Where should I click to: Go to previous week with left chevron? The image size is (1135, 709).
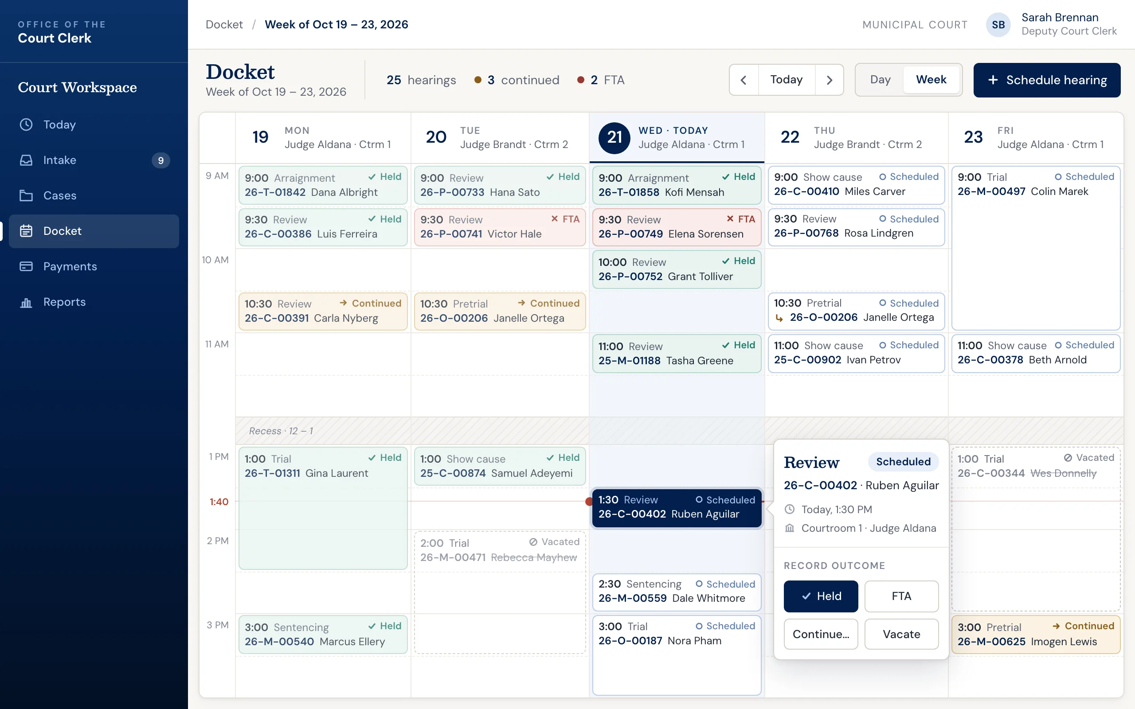click(744, 80)
